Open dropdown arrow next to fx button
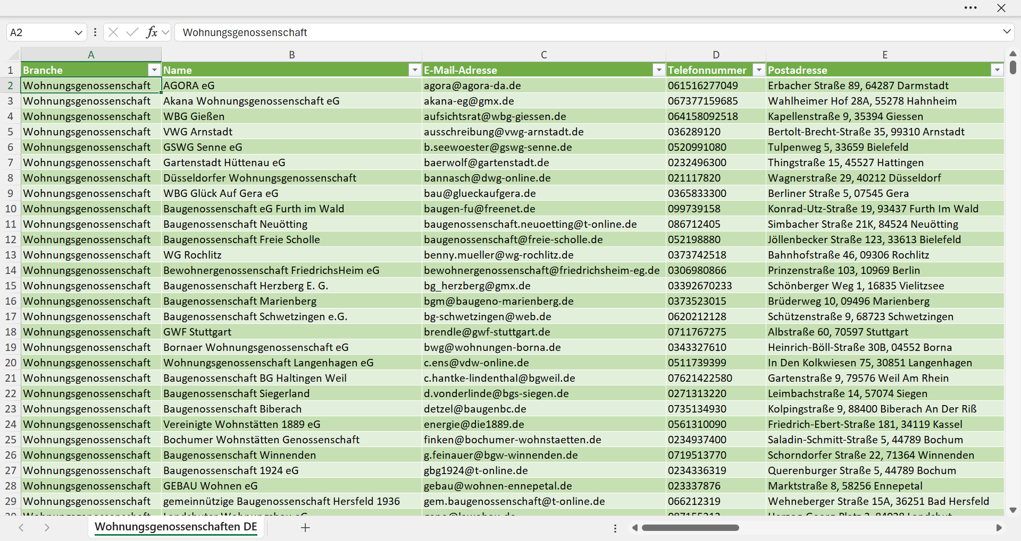1021x541 pixels. pos(165,32)
